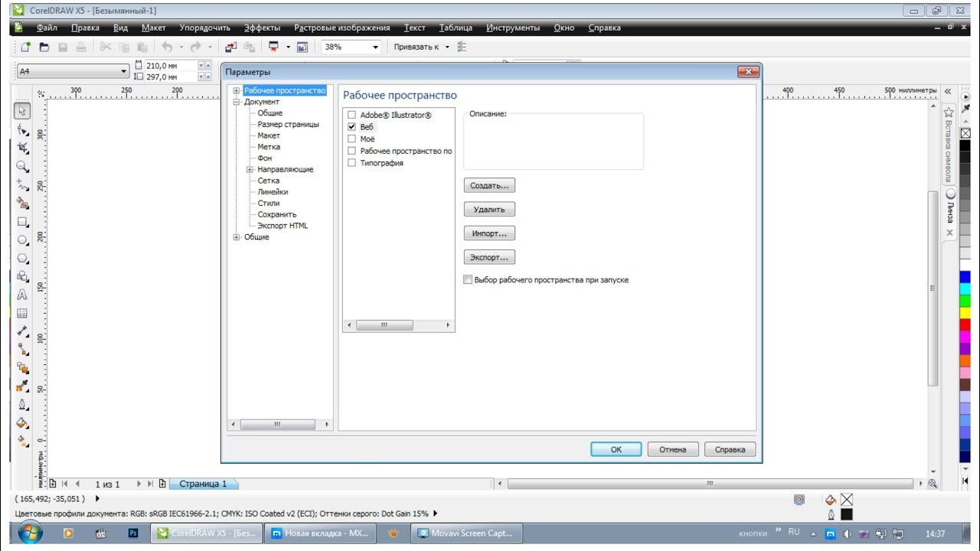Viewport: 980px width, 551px height.
Task: Open the A4 page size dropdown
Action: (124, 71)
